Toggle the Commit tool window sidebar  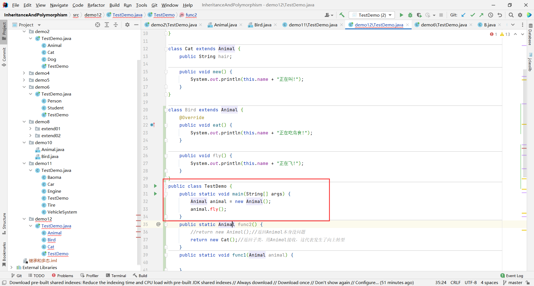[x=4, y=57]
